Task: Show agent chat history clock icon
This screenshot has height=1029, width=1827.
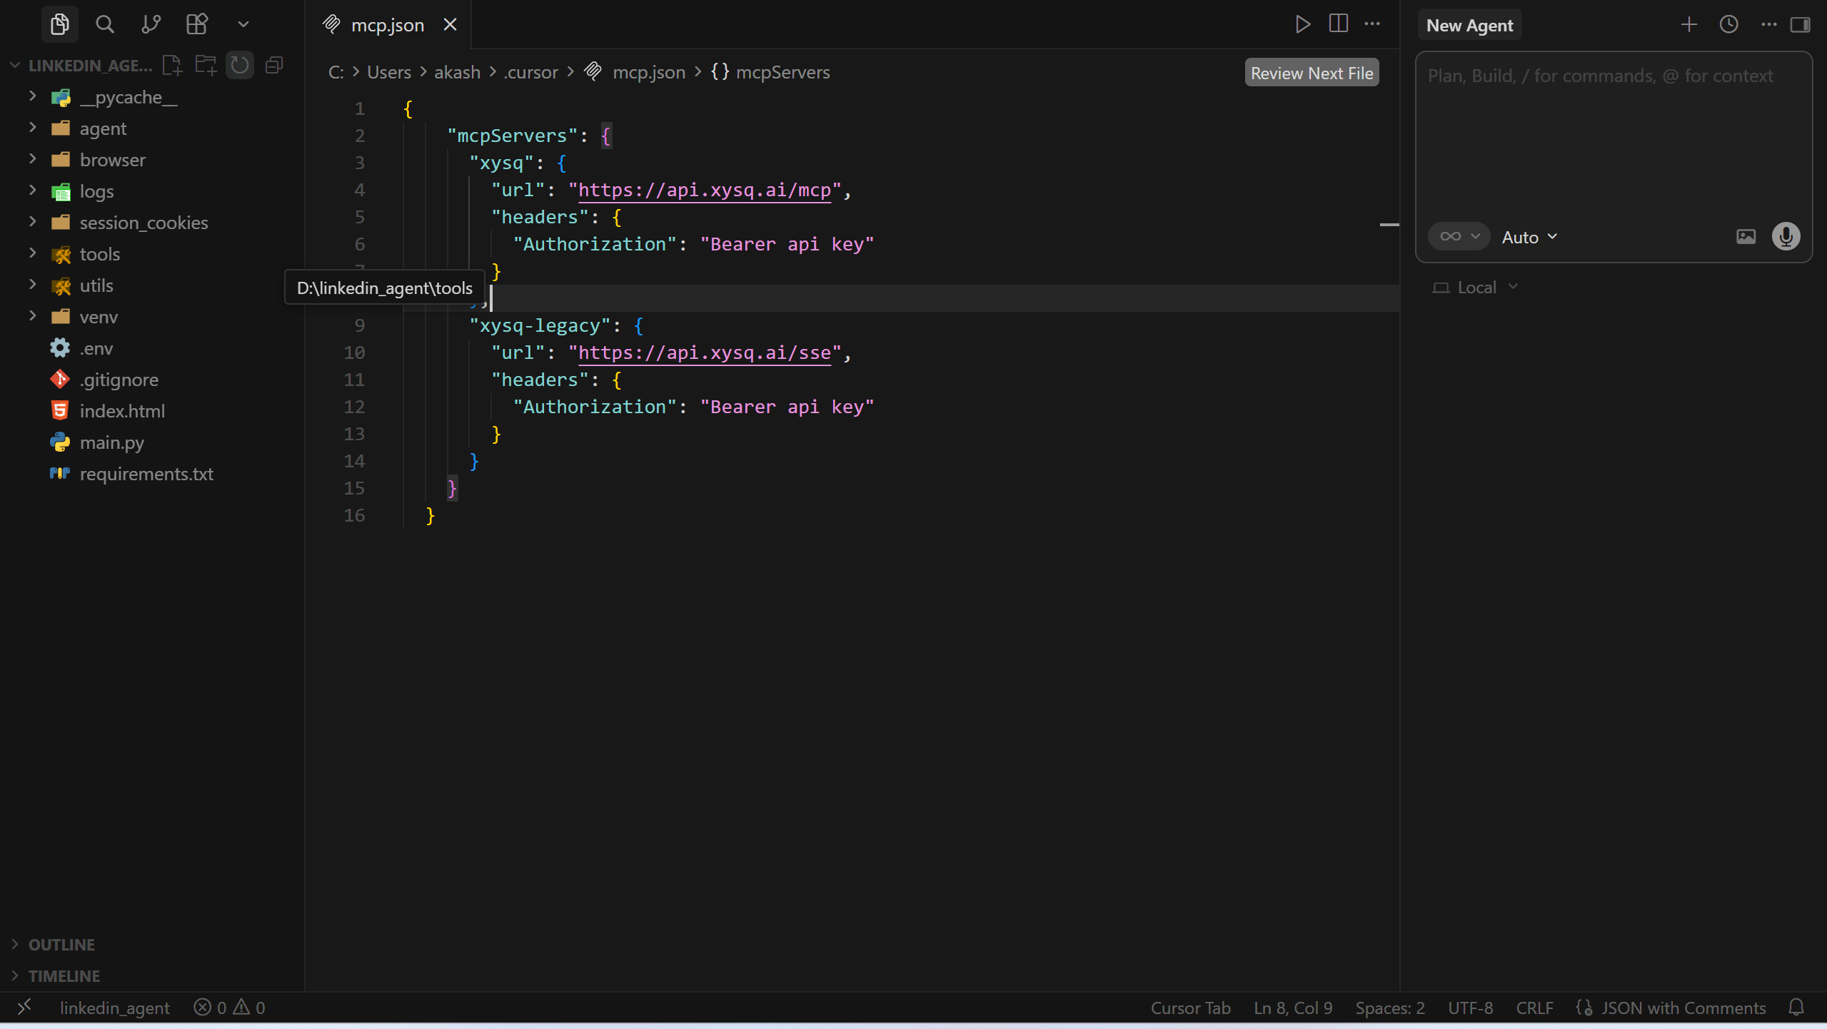Action: (1728, 25)
